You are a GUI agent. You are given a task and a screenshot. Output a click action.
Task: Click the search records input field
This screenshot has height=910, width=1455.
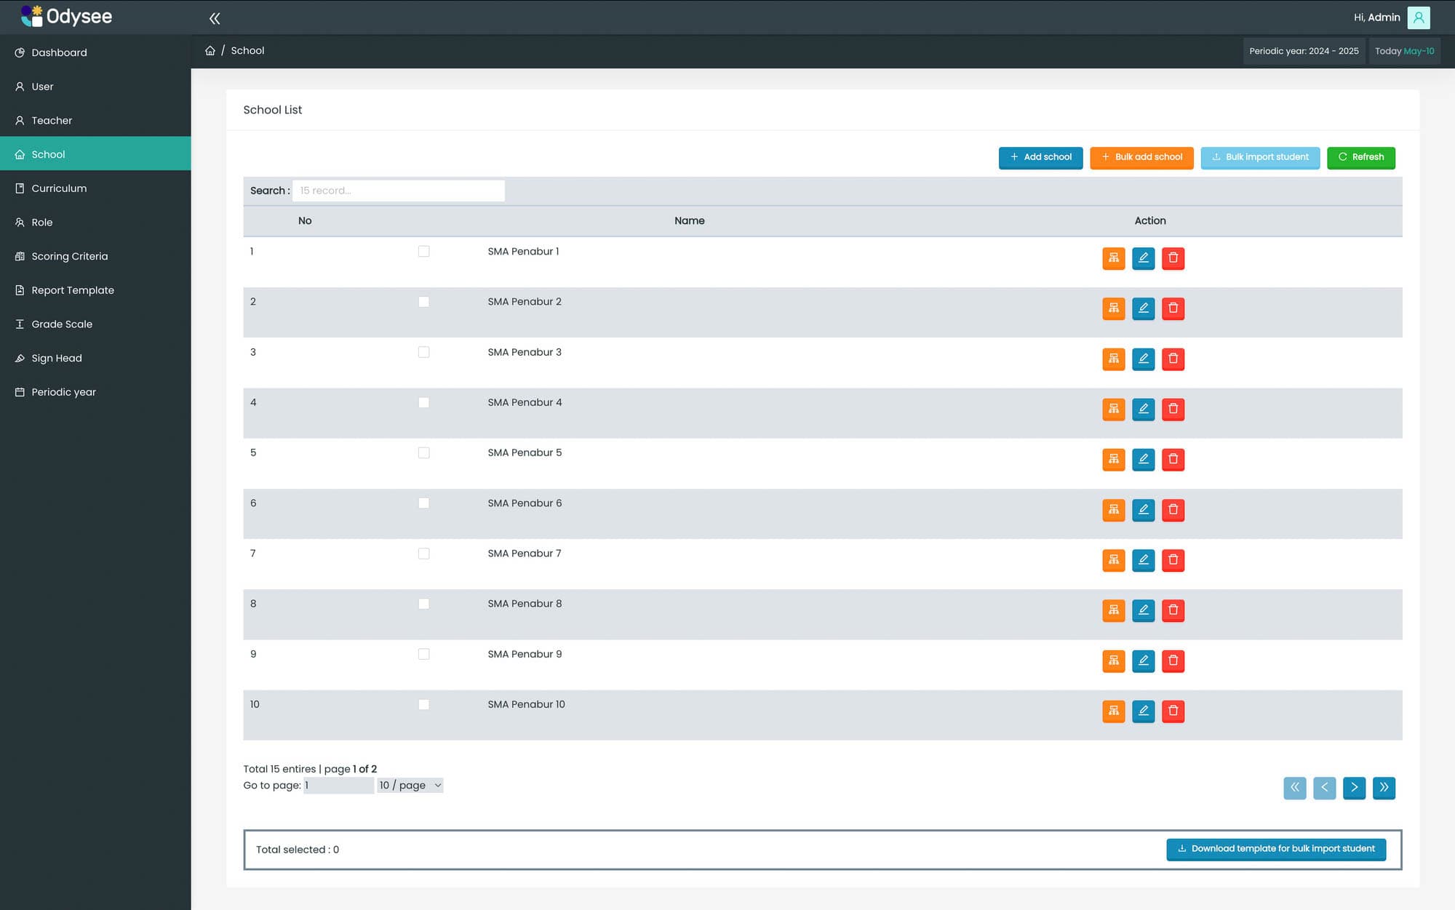tap(399, 191)
